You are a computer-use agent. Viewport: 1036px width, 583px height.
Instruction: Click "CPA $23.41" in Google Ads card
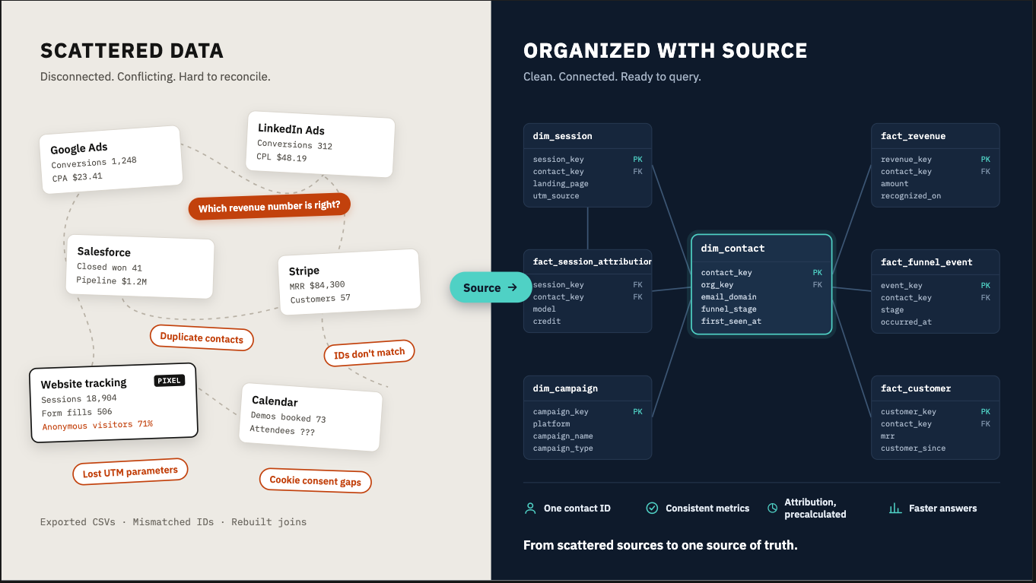[77, 176]
